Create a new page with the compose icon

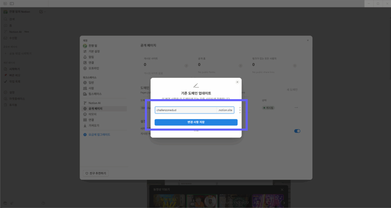tap(41, 12)
